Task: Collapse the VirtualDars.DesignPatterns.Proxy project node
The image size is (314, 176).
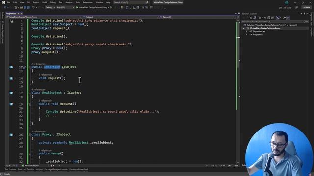Action: tap(244, 28)
